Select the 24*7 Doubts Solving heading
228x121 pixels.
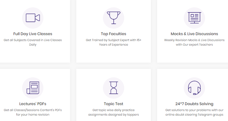click(195, 104)
